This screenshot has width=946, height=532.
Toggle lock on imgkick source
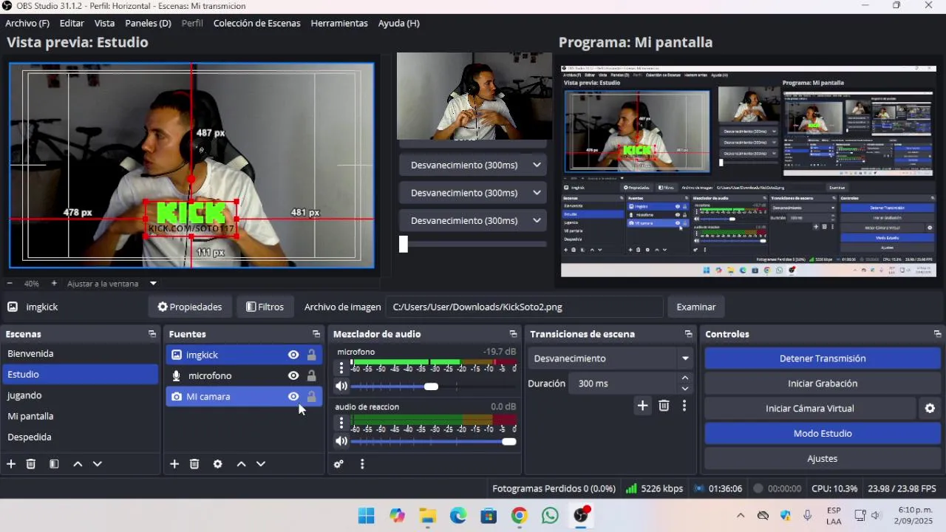tap(312, 355)
